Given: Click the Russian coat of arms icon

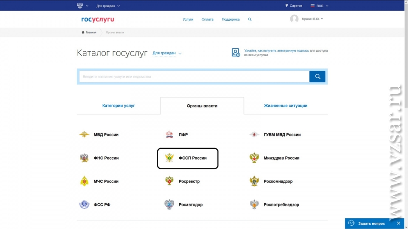Looking at the screenshot, I should point(80,6).
